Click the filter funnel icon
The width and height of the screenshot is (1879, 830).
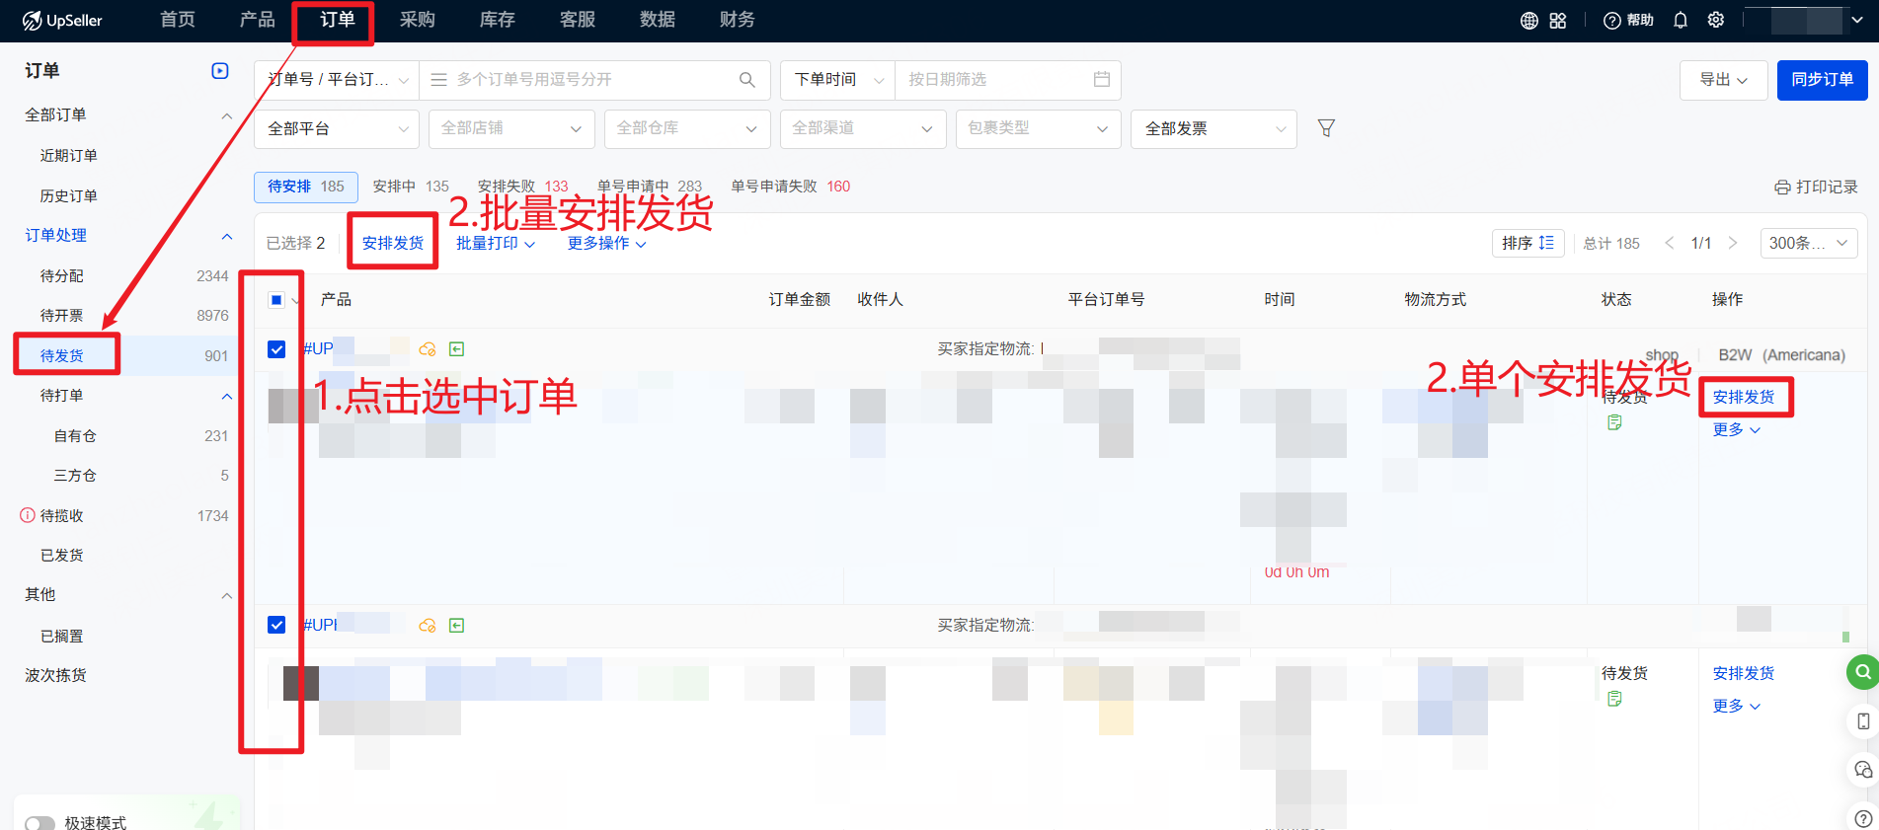tap(1326, 128)
